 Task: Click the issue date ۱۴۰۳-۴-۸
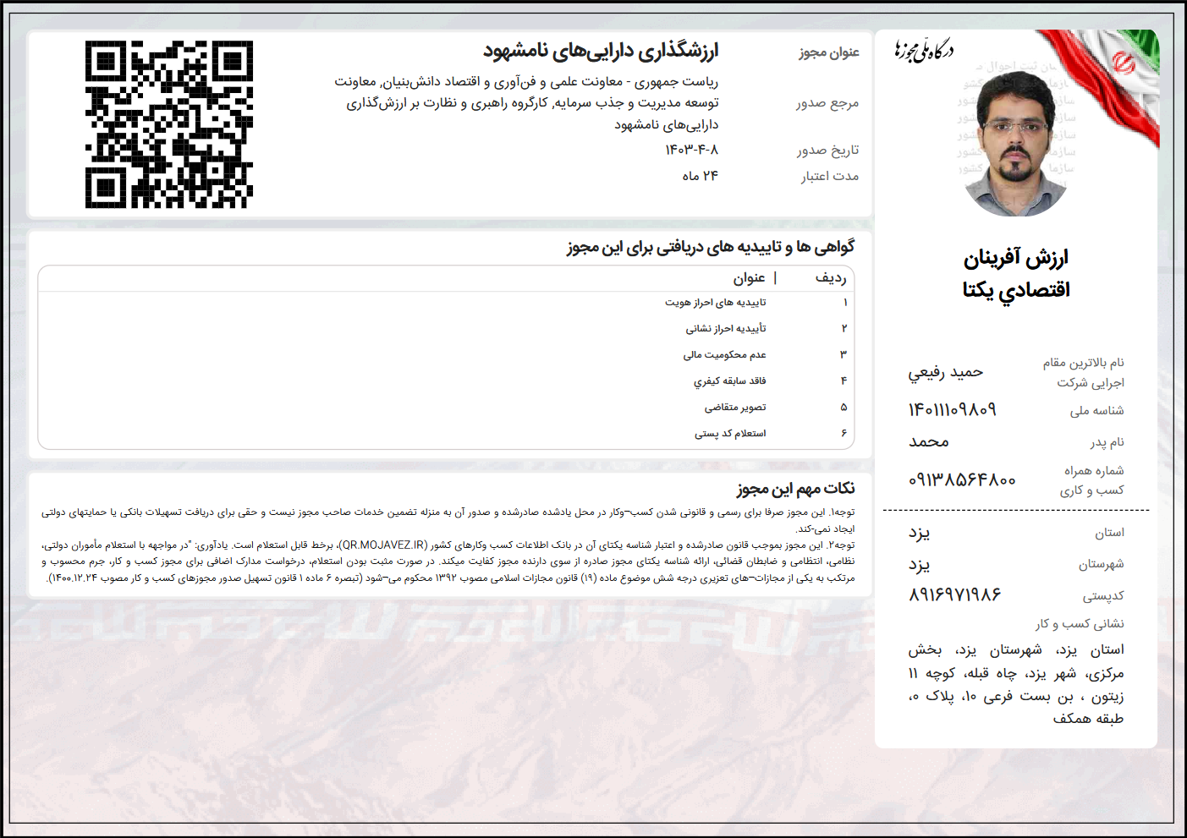pyautogui.click(x=691, y=150)
